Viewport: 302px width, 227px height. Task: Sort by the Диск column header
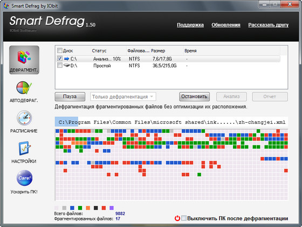(68, 51)
